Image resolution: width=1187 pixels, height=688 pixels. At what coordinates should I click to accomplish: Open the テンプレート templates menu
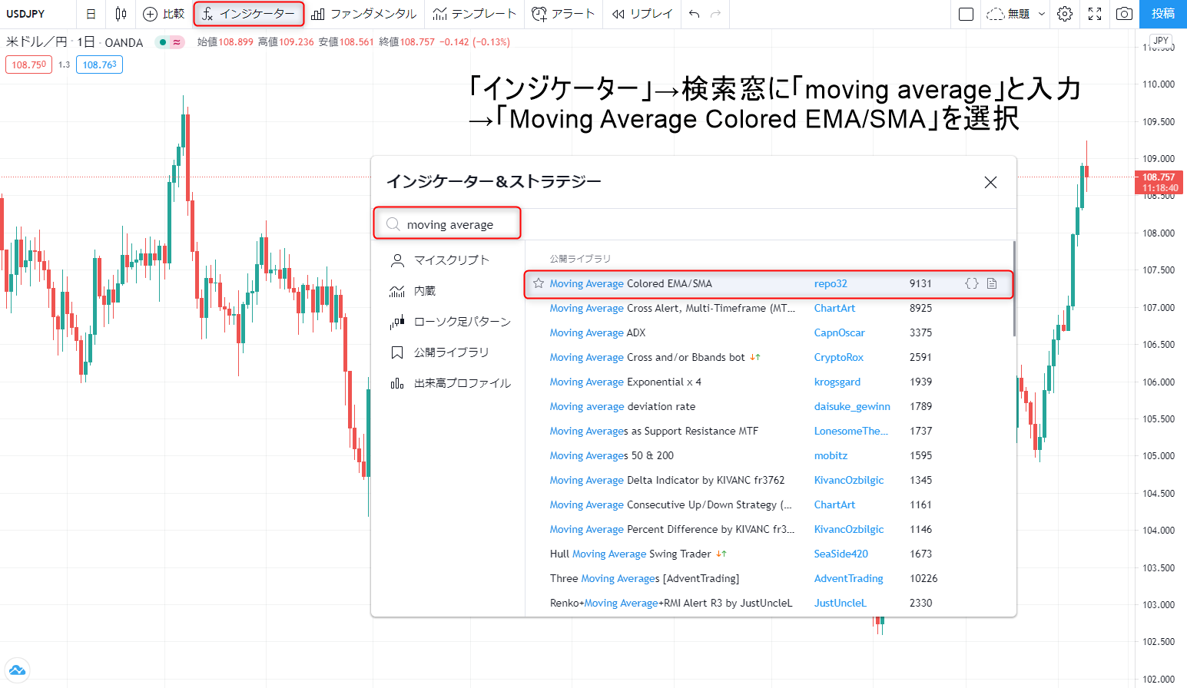click(x=474, y=14)
